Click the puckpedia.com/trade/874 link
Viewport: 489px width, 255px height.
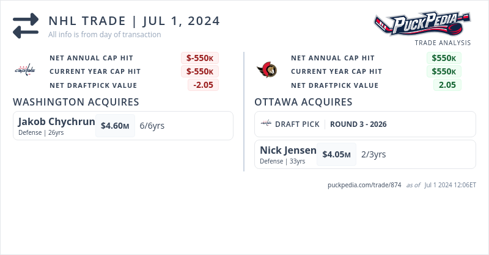(x=364, y=184)
